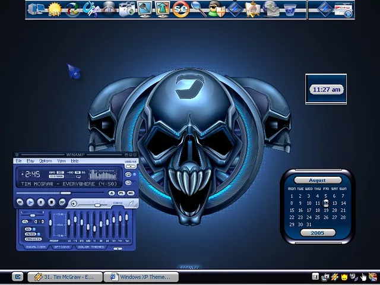Open the My Computer dock icon
This screenshot has width=380, height=285.
(36, 9)
